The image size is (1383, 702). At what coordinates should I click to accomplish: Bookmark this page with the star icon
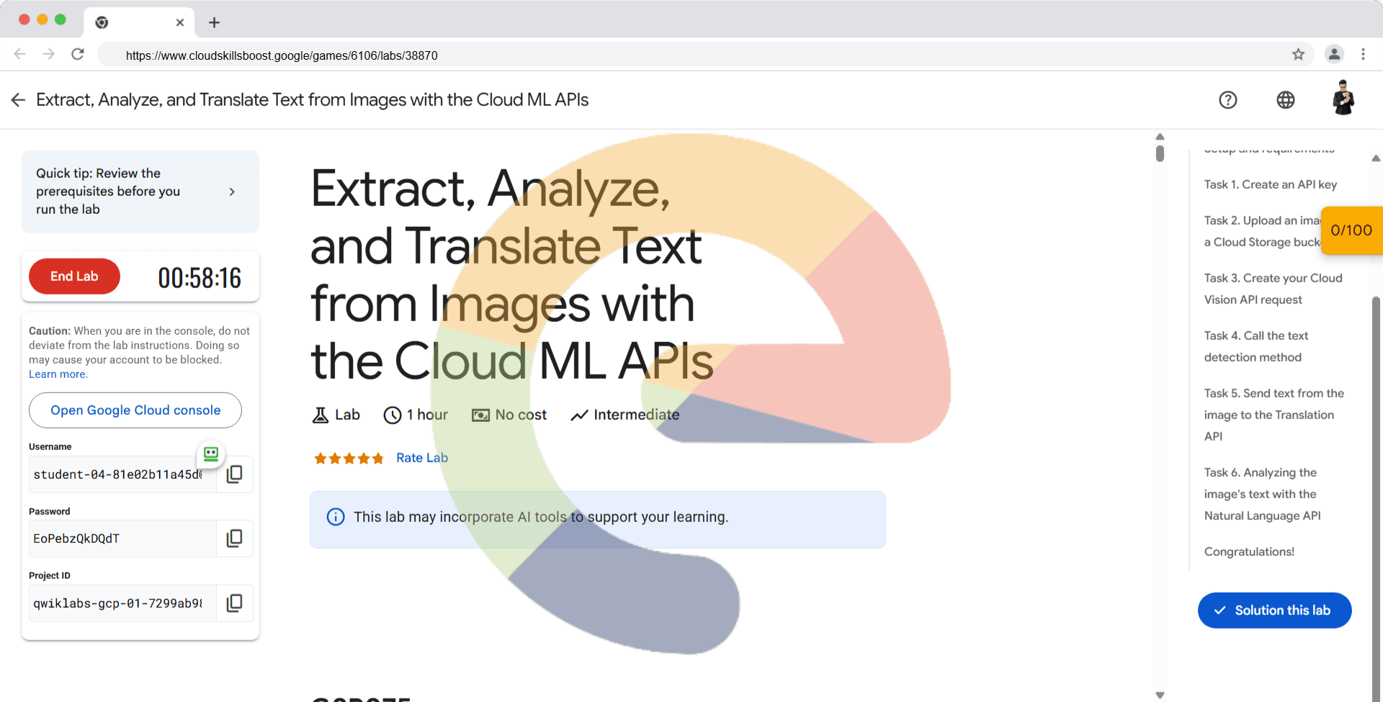(x=1298, y=55)
